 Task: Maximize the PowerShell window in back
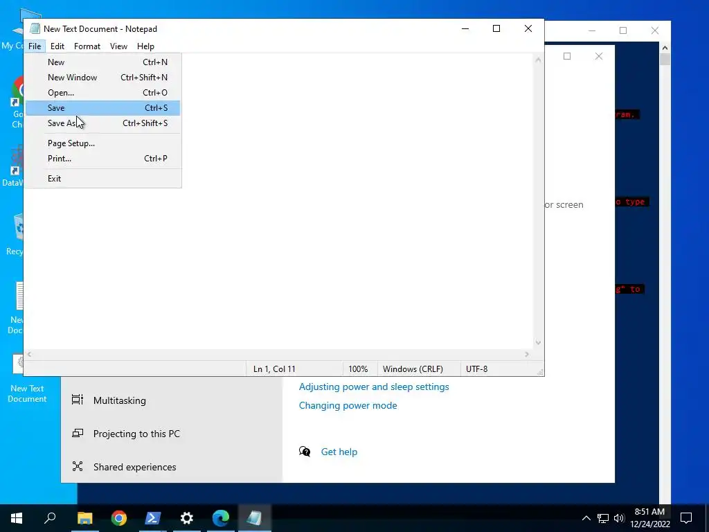[x=623, y=30]
